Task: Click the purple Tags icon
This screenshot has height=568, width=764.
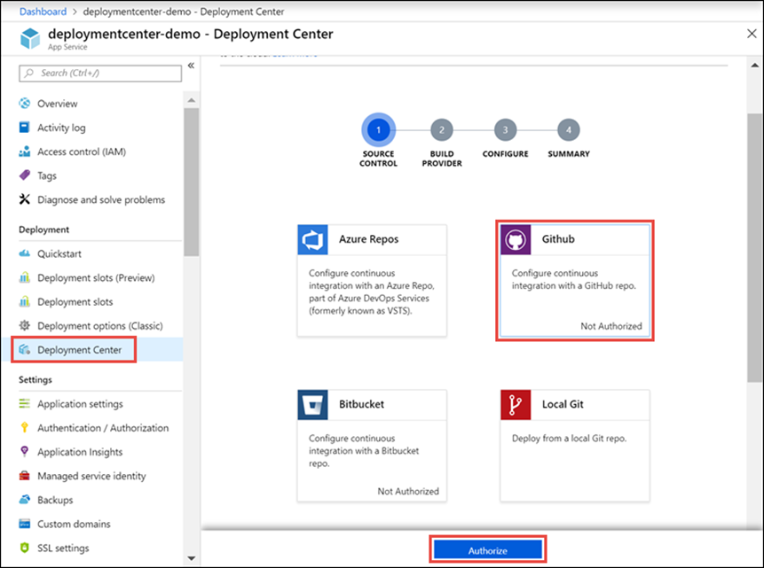Action: click(24, 175)
